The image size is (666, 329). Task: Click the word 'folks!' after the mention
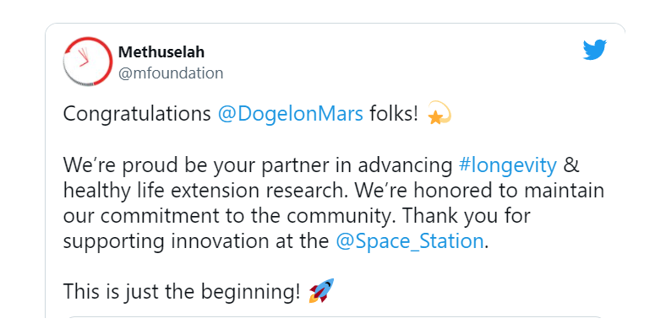tap(395, 115)
